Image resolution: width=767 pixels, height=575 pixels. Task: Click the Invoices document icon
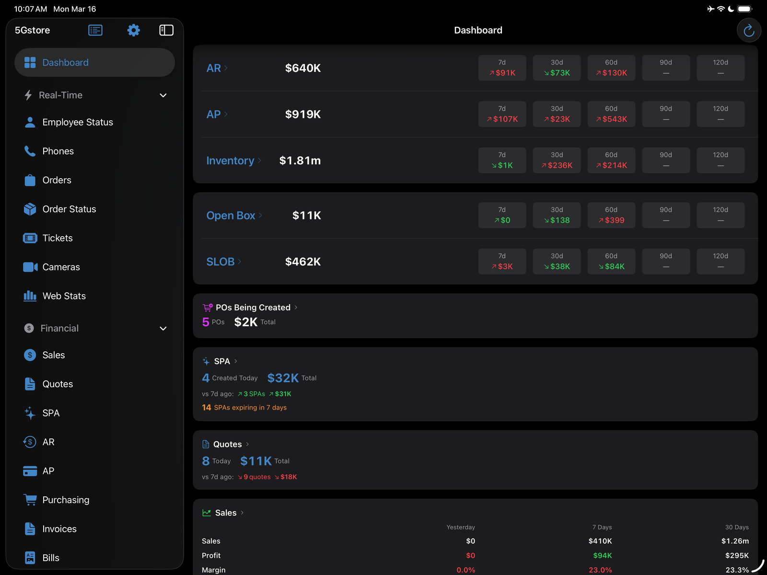coord(30,529)
